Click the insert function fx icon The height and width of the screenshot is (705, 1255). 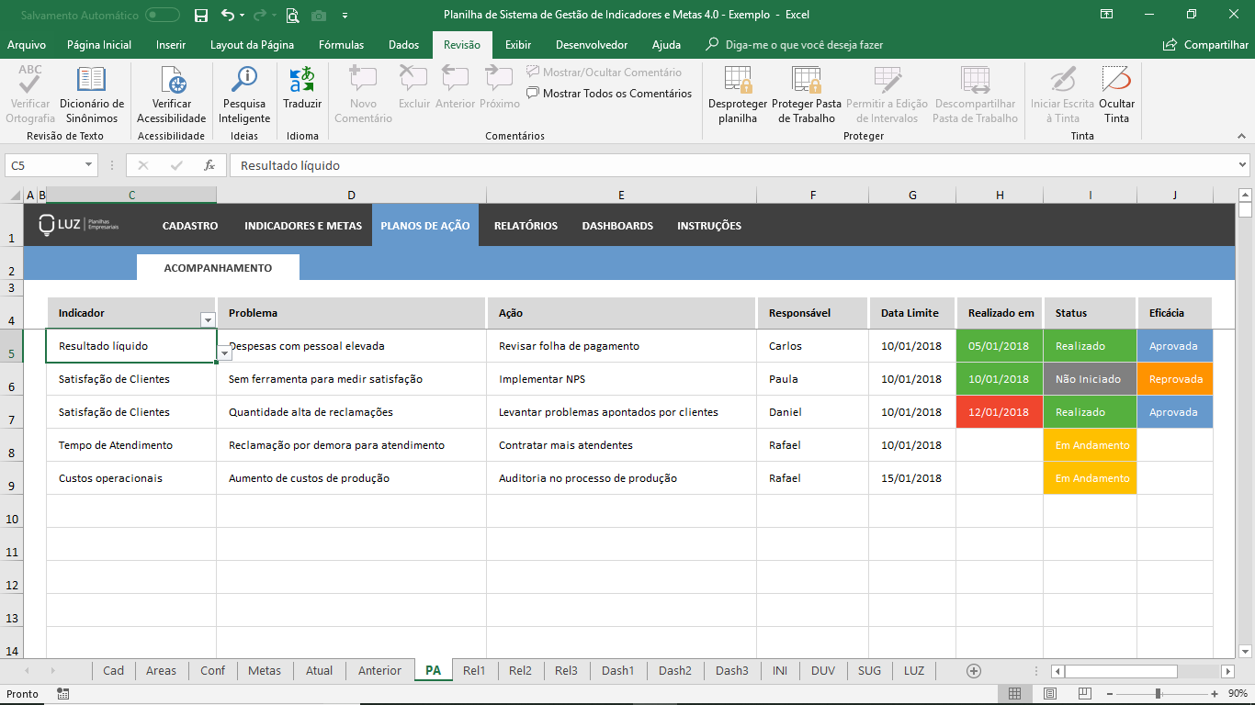pyautogui.click(x=209, y=165)
